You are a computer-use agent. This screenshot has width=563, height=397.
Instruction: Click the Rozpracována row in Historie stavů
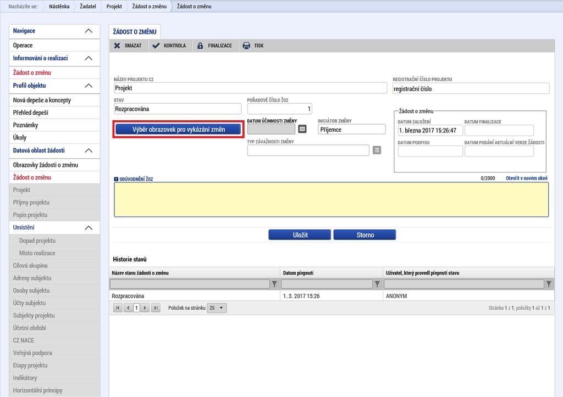(x=332, y=296)
